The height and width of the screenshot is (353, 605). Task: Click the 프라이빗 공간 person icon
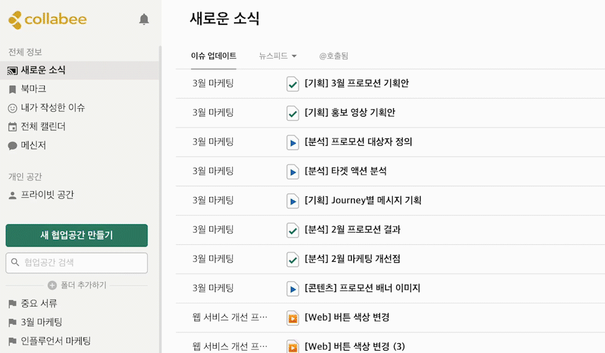coord(12,195)
